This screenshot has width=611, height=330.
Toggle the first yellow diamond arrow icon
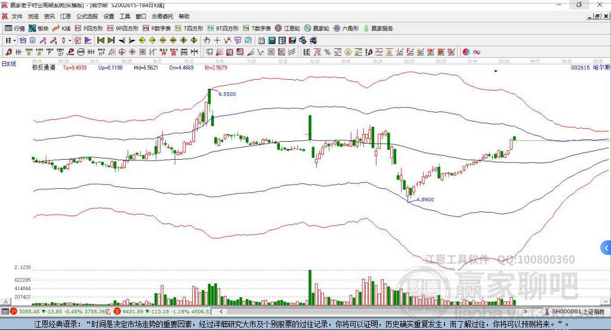[142, 41]
